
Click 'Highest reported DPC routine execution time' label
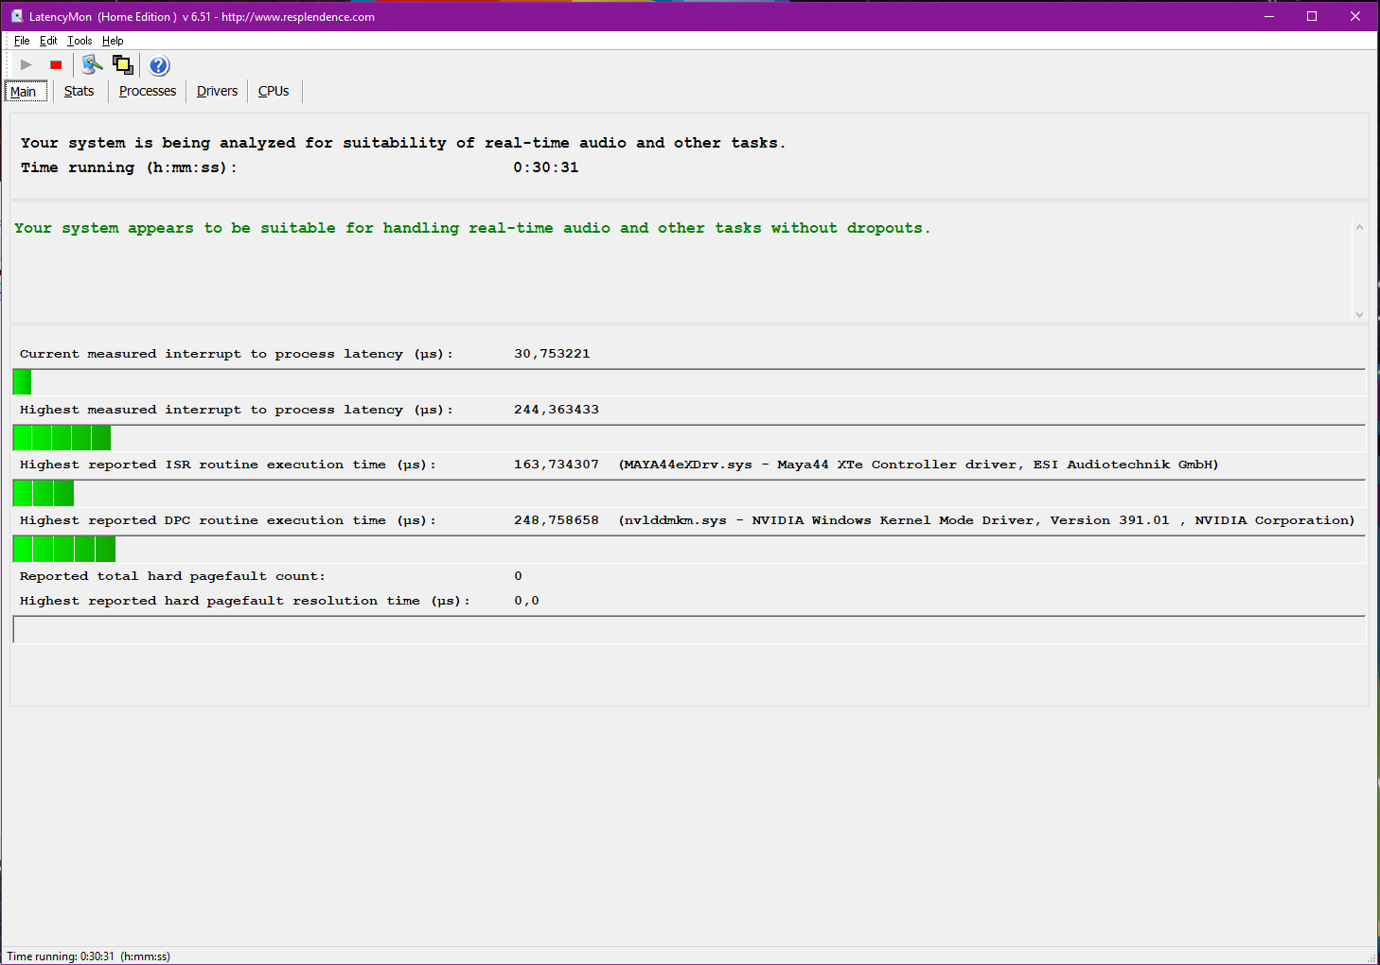click(x=228, y=520)
